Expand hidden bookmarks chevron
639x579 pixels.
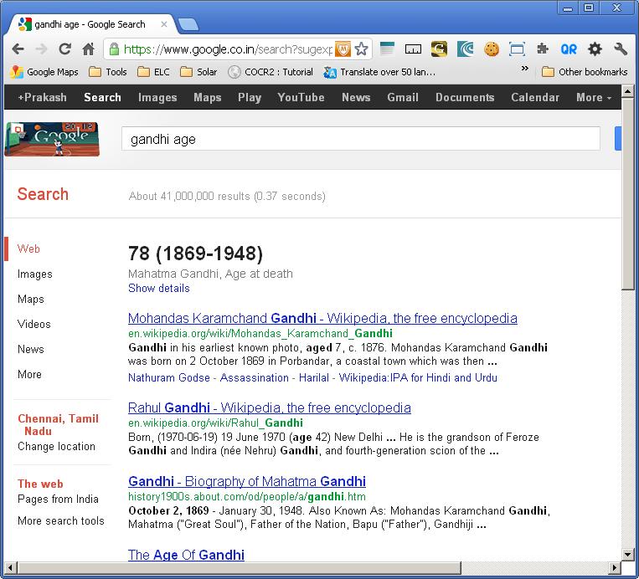(x=525, y=69)
